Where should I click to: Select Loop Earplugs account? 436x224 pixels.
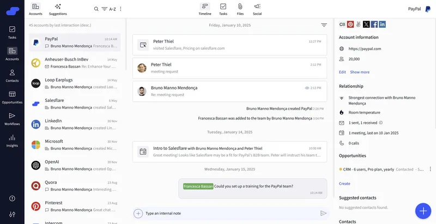(75, 83)
